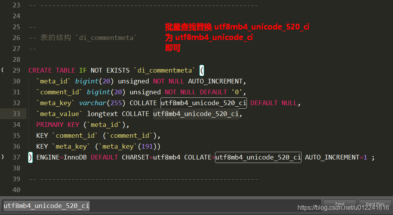Click bigint type on the meta_id line
Viewport: 393px width, 215px height.
pos(87,81)
